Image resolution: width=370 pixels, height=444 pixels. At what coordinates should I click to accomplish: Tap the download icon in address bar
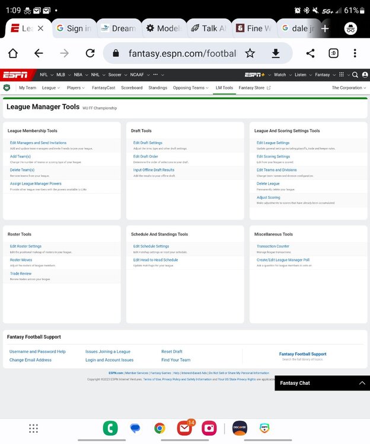(x=276, y=53)
